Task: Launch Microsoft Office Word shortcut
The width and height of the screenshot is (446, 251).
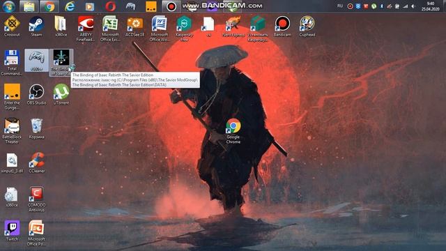Action: click(160, 29)
